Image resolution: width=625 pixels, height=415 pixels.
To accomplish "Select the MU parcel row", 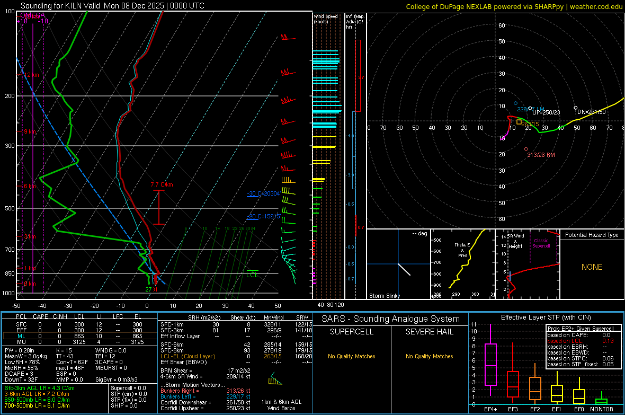I will click(80, 342).
